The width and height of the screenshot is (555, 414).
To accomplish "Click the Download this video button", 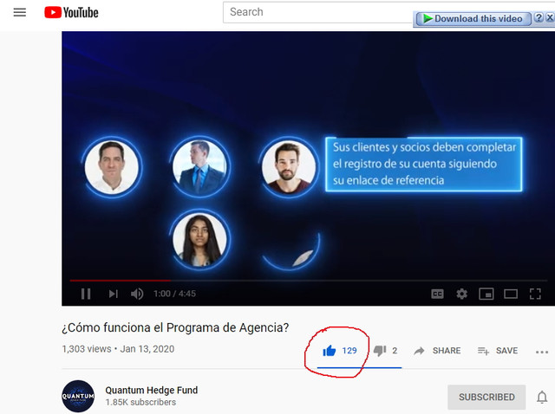I will click(473, 18).
